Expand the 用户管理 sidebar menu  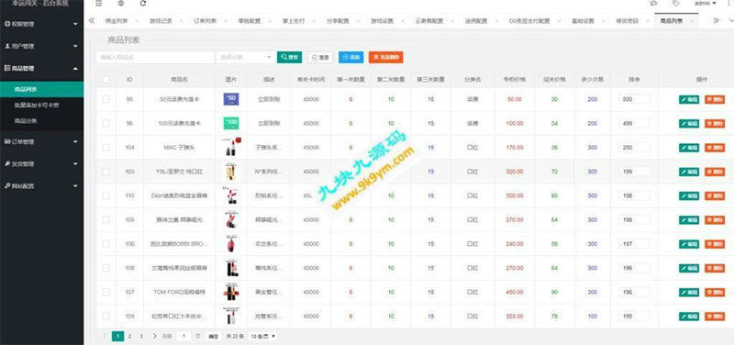pyautogui.click(x=41, y=47)
